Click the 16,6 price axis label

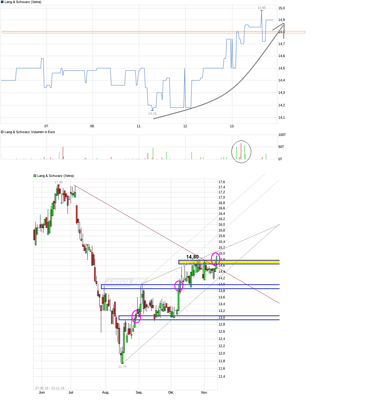222,208
